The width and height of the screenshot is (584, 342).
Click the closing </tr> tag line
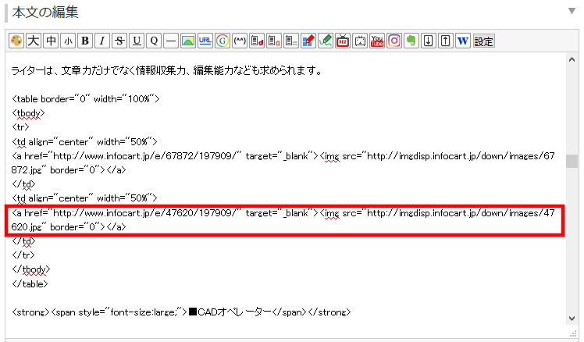coord(23,255)
